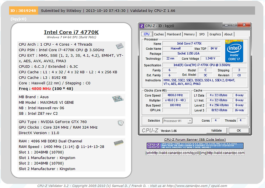
Task: Click the DirectX Version : 11.0 line
Action: tap(39, 133)
